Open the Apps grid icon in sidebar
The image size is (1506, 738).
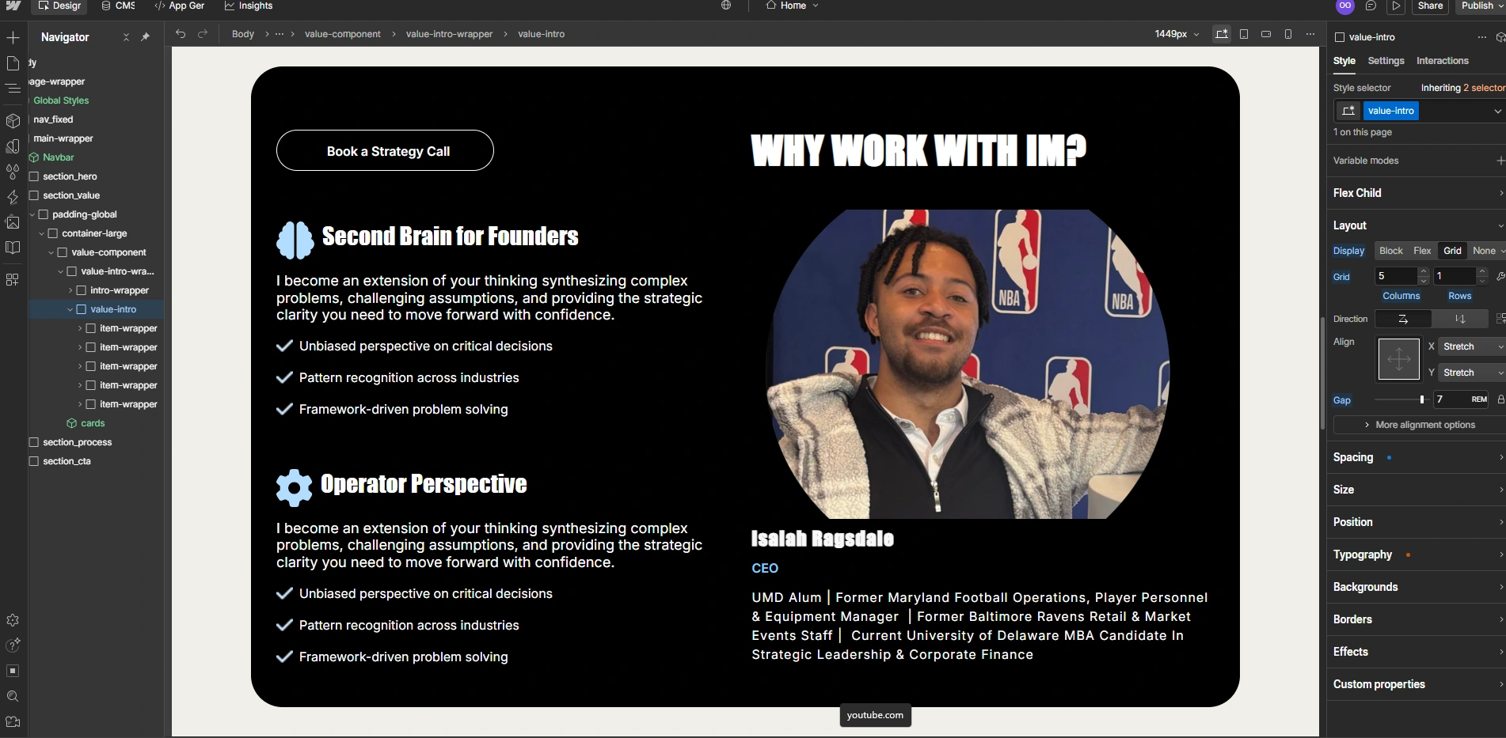coord(13,279)
